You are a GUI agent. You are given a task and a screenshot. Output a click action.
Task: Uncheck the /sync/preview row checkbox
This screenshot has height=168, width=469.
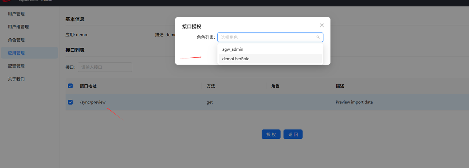click(x=70, y=102)
